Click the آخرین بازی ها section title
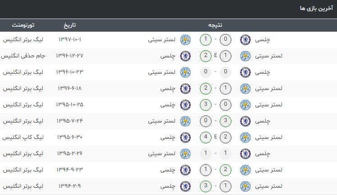The height and width of the screenshot is (195, 337). pos(316,9)
